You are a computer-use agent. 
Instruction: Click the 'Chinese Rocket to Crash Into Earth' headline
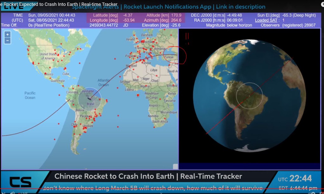click(x=114, y=176)
